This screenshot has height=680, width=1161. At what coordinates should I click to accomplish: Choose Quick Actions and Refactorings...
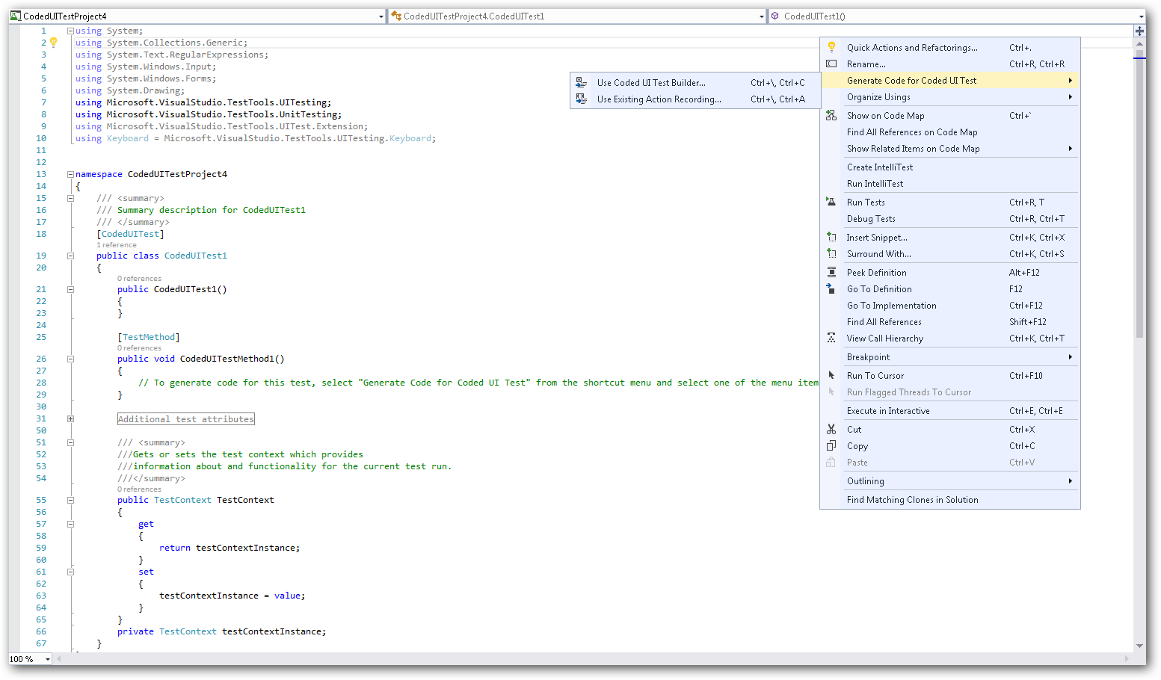tap(950, 47)
